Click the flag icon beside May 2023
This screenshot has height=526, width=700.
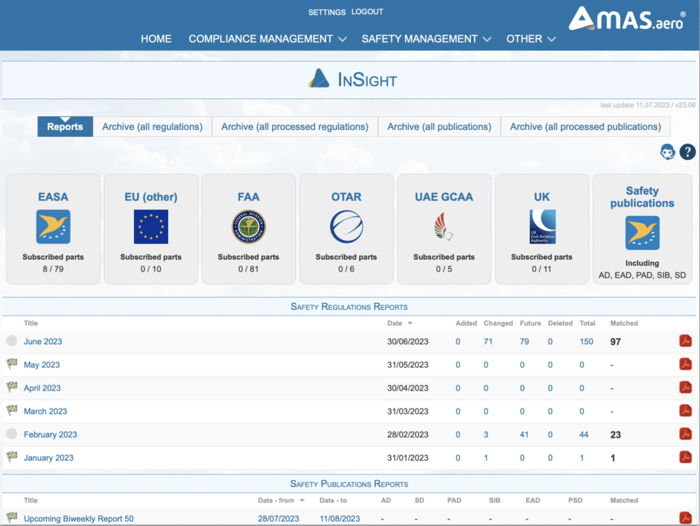(12, 363)
